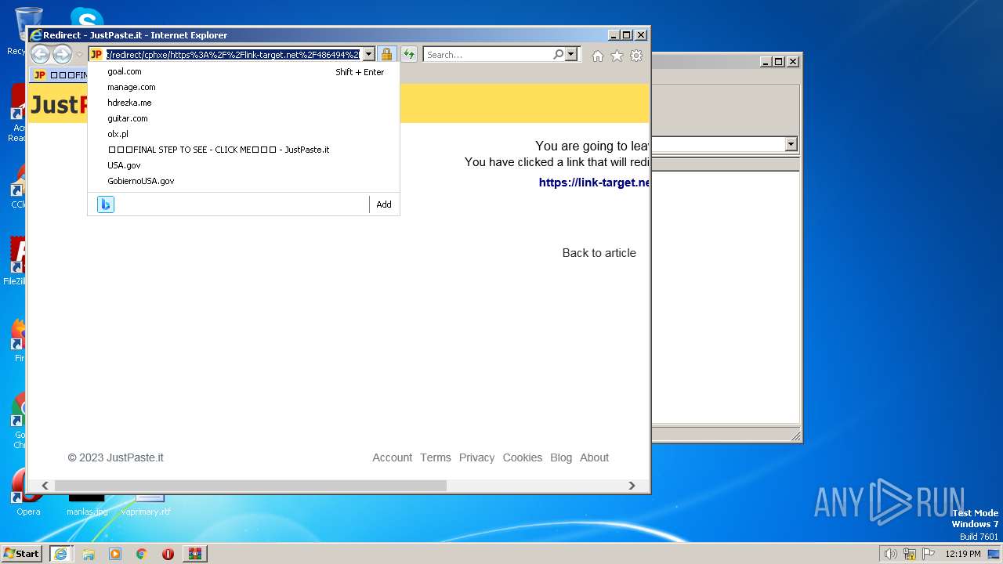Click the Bing search provider icon
This screenshot has width=1003, height=564.
pos(106,204)
